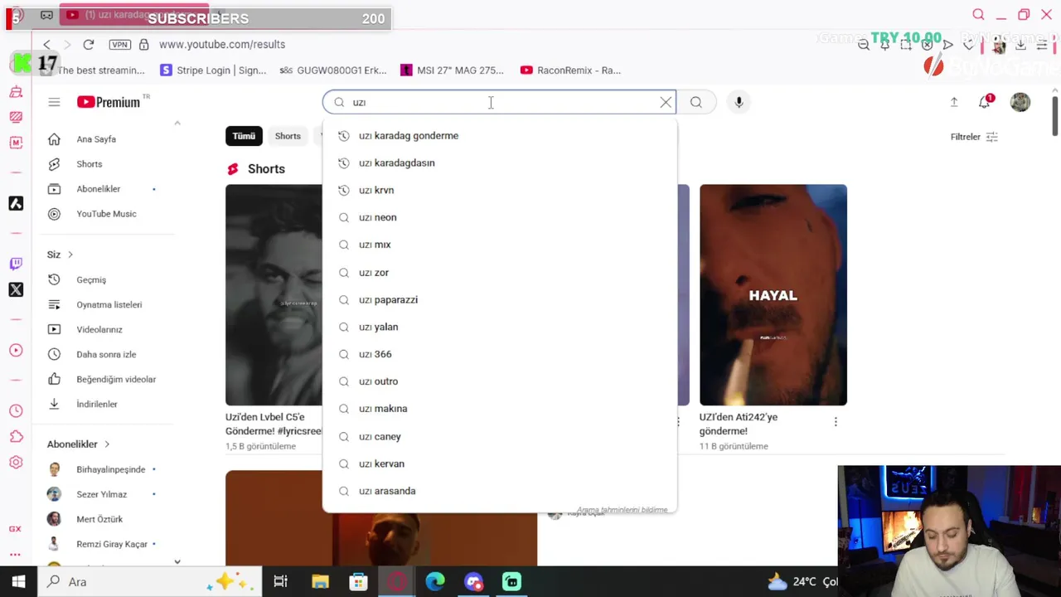Image resolution: width=1061 pixels, height=597 pixels.
Task: Open more options for Ati242 short
Action: [836, 422]
